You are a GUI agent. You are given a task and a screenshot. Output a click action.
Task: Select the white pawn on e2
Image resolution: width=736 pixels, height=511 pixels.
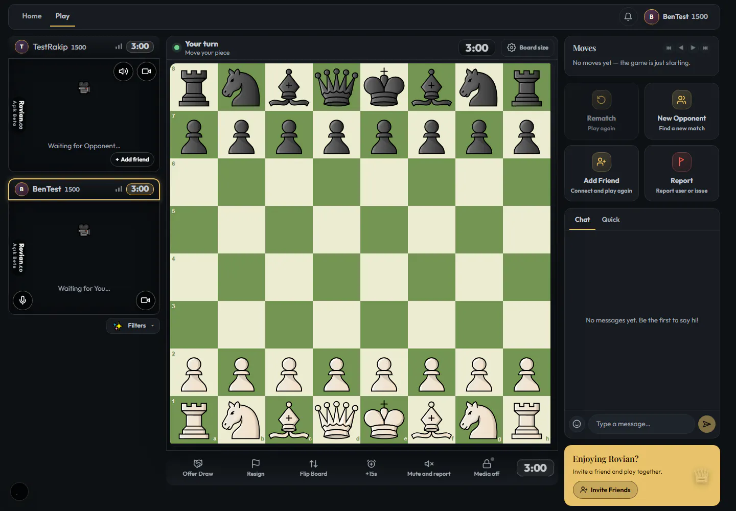click(x=384, y=373)
